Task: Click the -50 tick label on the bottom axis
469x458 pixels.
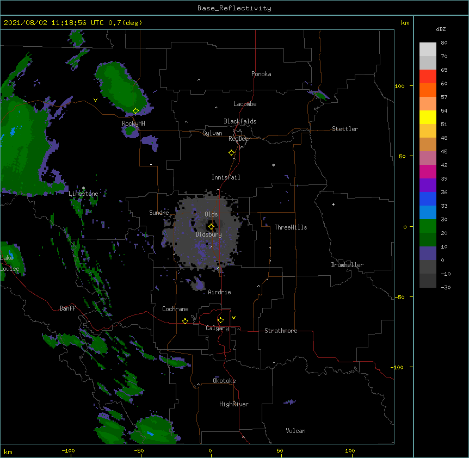Action: (x=139, y=450)
